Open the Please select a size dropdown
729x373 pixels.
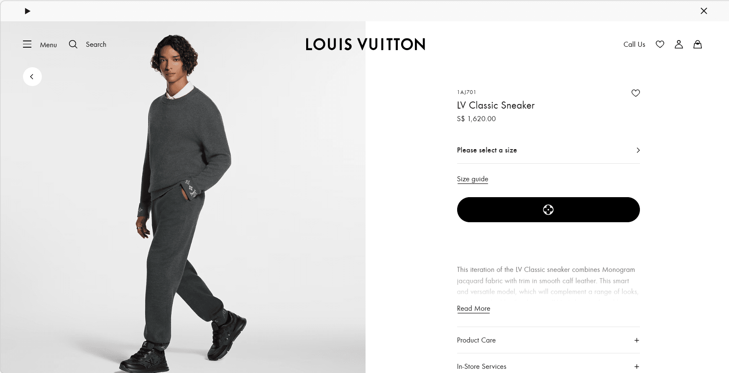(x=548, y=150)
